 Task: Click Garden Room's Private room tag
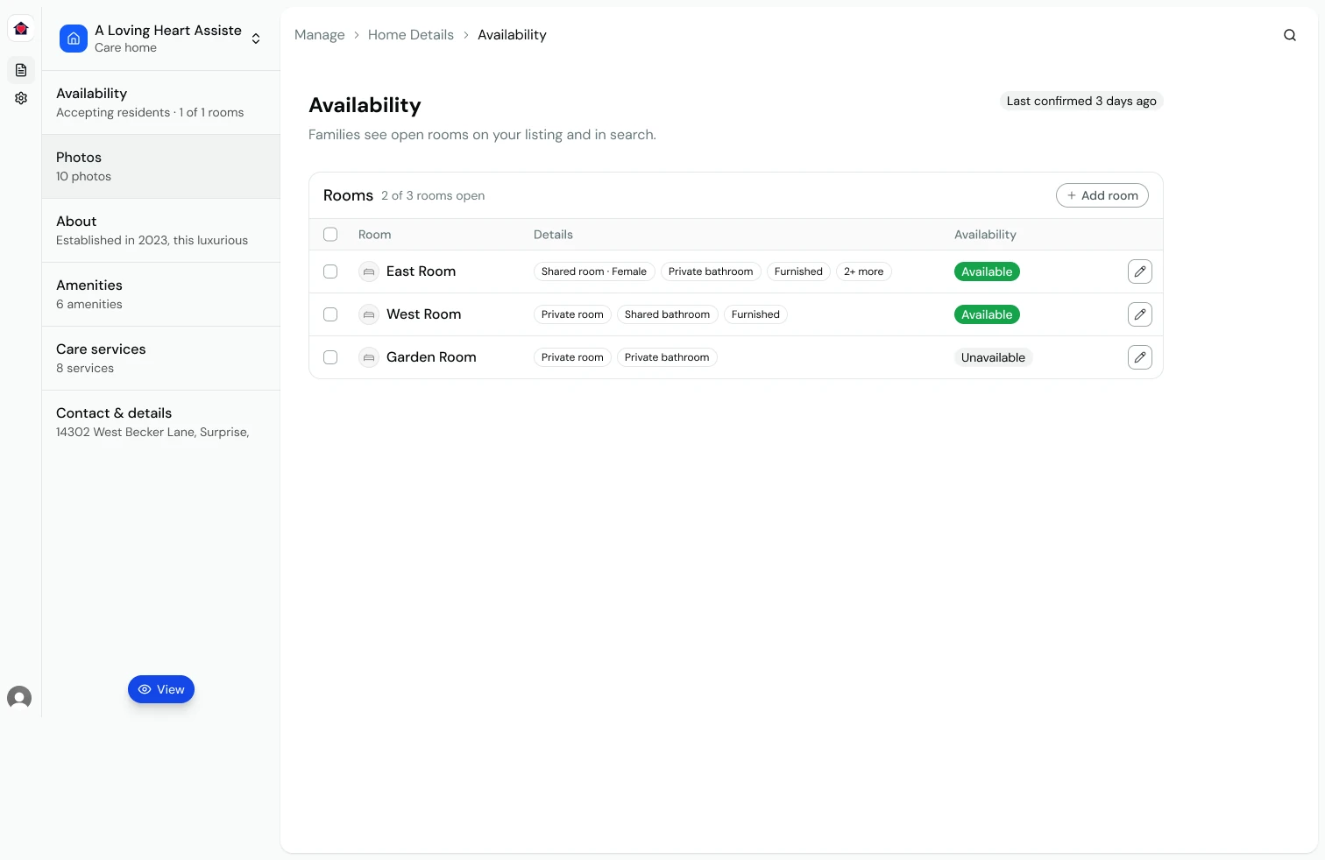tap(572, 357)
